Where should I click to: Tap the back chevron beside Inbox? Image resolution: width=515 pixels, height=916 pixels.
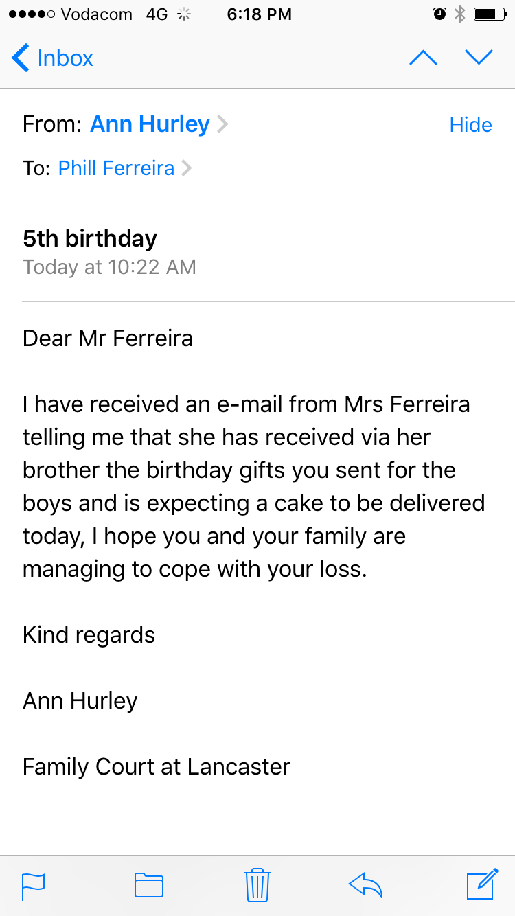coord(21,58)
